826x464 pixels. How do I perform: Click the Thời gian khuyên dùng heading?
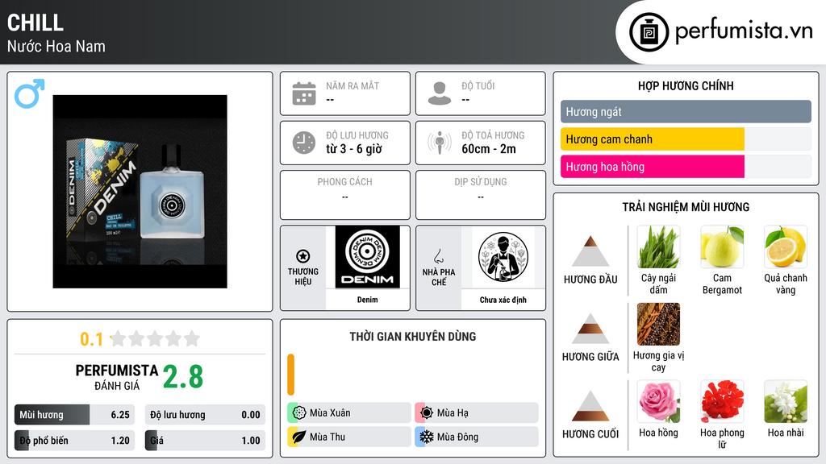click(x=413, y=337)
